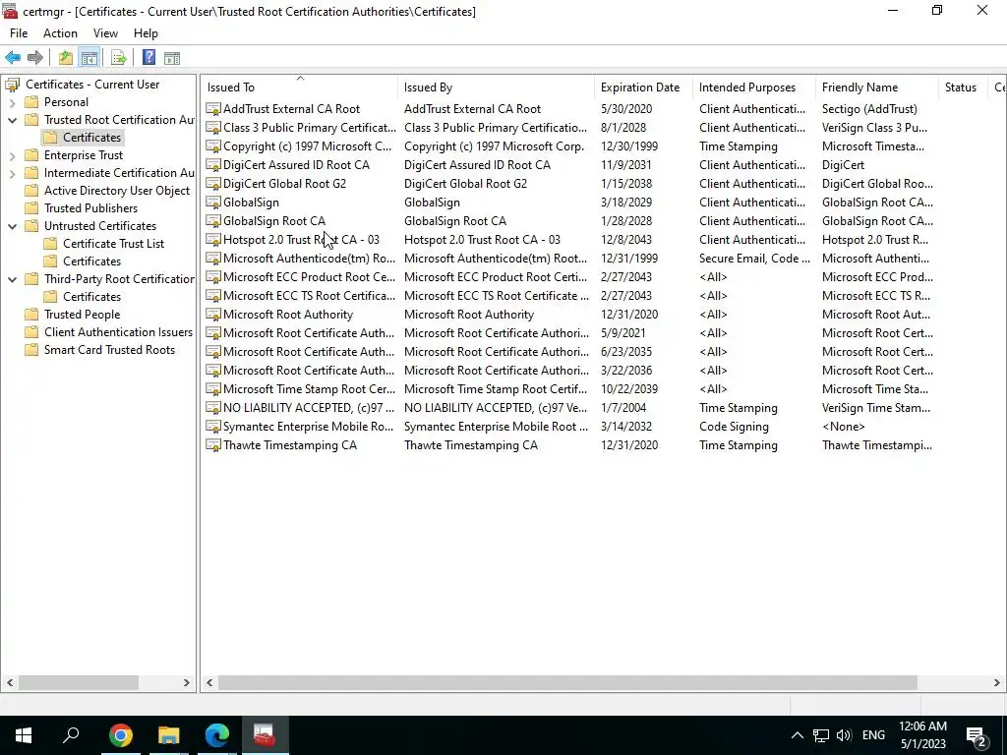Sort by Friendly Name column header
This screenshot has width=1007, height=755.
point(876,87)
